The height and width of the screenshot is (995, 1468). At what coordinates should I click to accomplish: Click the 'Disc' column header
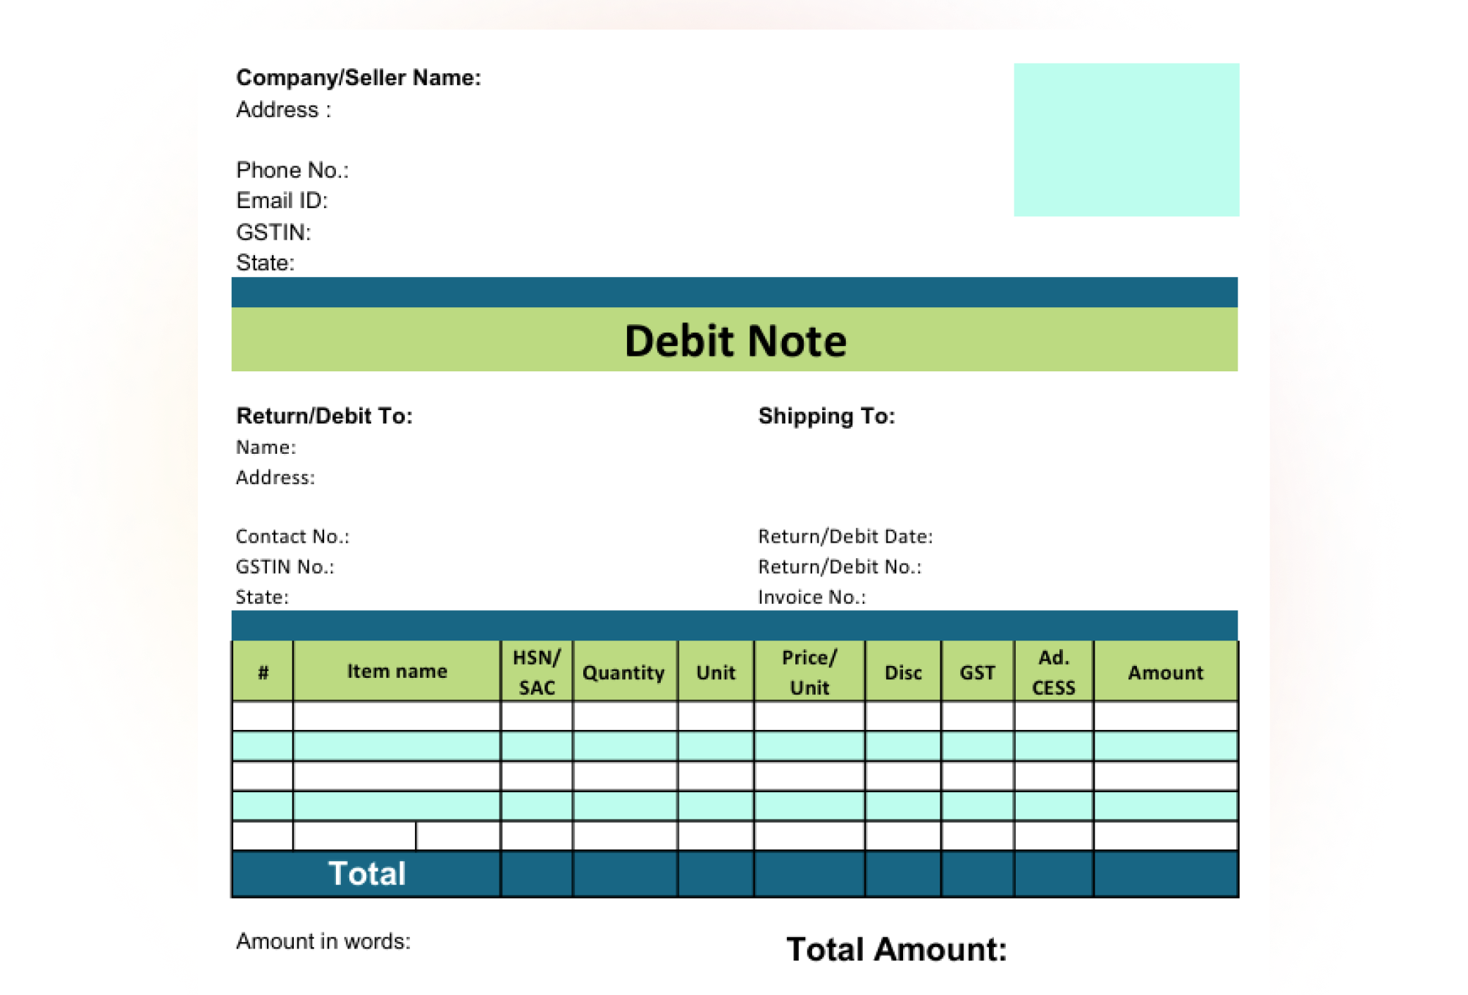(902, 672)
